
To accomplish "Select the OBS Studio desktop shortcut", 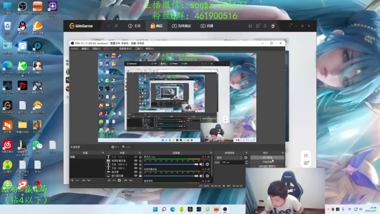I will click(x=22, y=8).
